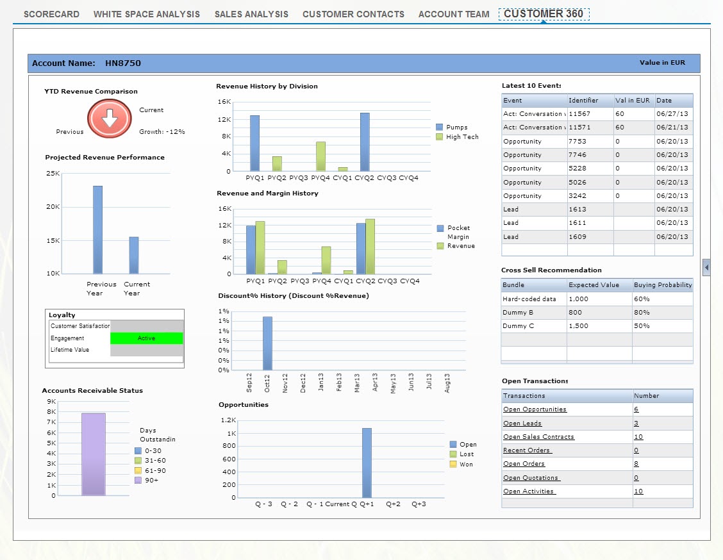Collapse the right panel using the edge chevron
Viewport: 723px width, 560px height.
pyautogui.click(x=706, y=267)
